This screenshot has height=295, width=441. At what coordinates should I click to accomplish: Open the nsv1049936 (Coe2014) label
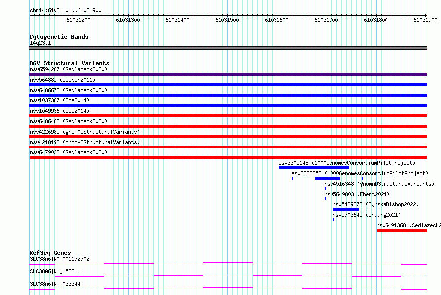(x=59, y=111)
